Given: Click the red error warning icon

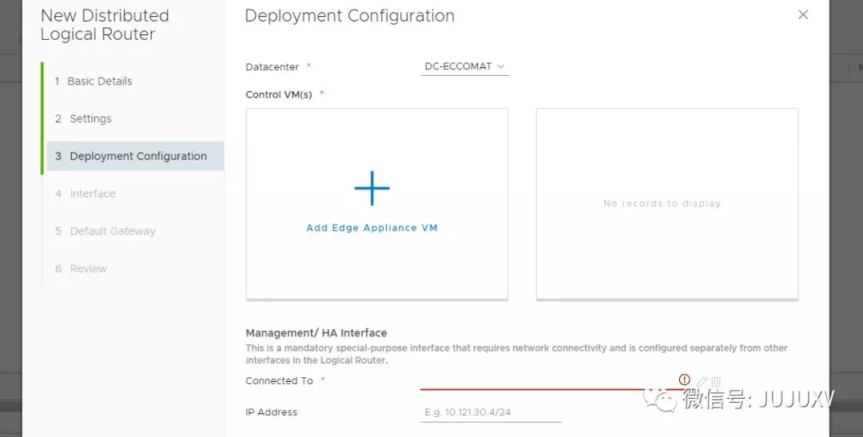Looking at the screenshot, I should (684, 379).
